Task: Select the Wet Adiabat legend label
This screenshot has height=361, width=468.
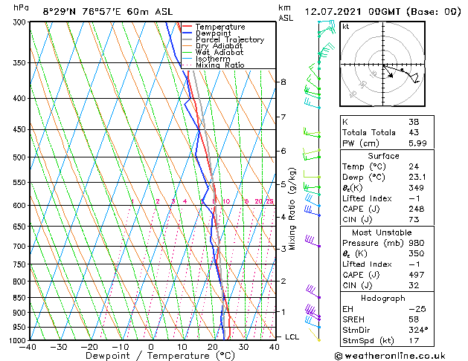Action: 219,53
